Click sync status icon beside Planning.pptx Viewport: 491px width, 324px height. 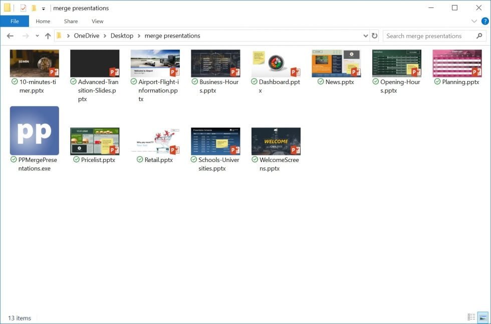(x=437, y=81)
